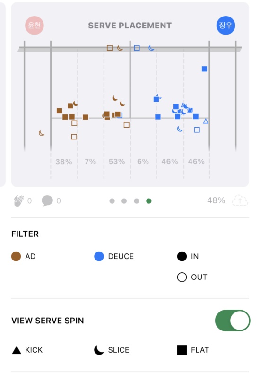Tap the FLAT square legend icon

(182, 350)
